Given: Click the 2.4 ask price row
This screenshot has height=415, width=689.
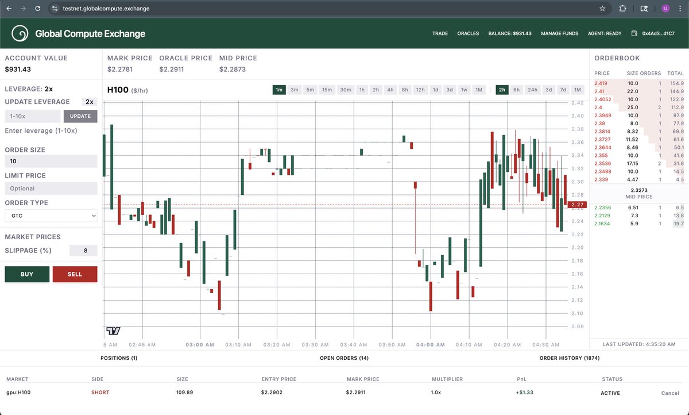Looking at the screenshot, I should pyautogui.click(x=639, y=107).
